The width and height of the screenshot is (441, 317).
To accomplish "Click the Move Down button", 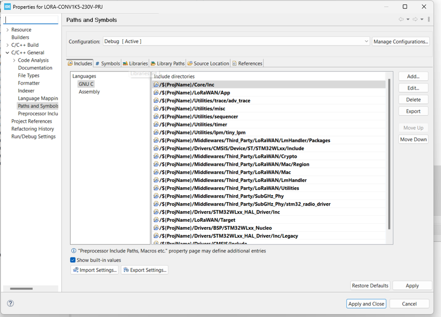I will point(413,139).
